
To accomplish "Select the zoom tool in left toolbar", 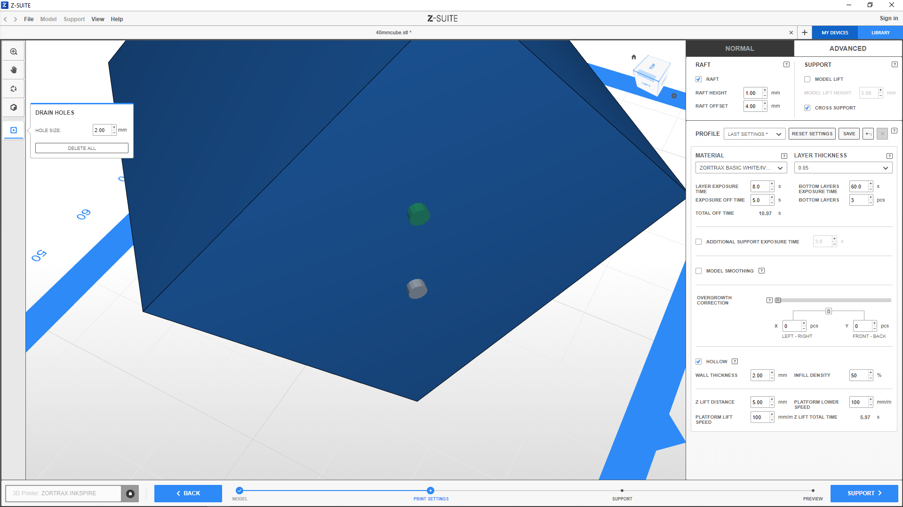I will [14, 52].
